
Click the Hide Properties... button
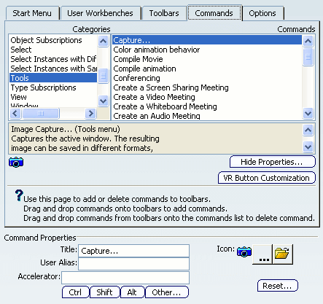[x=273, y=162]
